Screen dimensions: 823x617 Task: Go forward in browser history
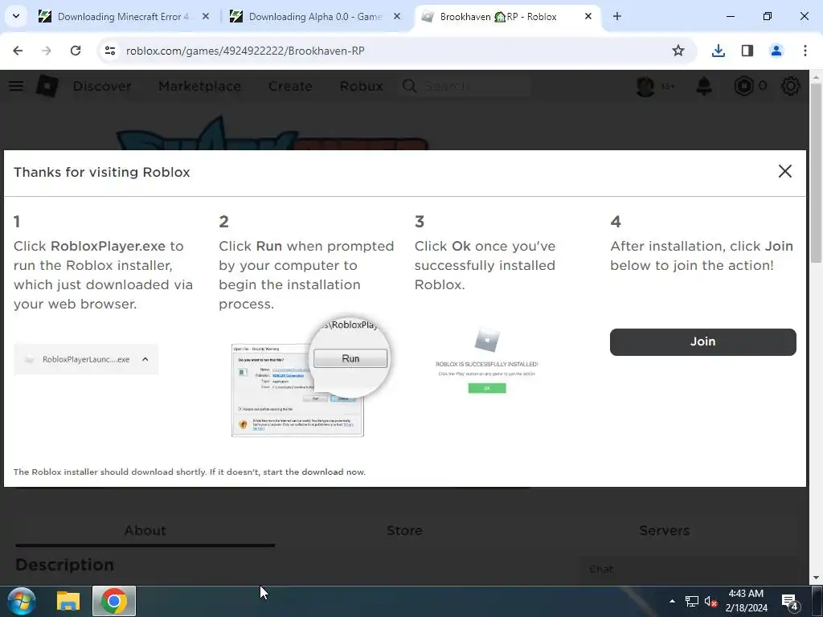click(x=47, y=51)
